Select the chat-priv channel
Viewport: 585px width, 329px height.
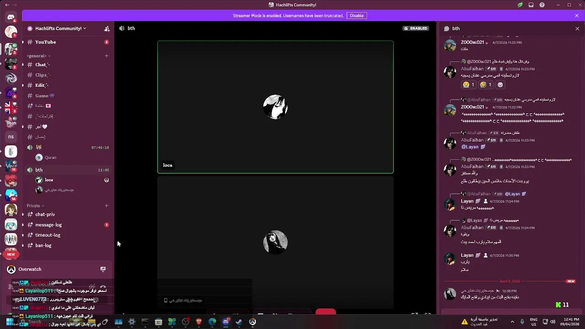[x=68, y=214]
